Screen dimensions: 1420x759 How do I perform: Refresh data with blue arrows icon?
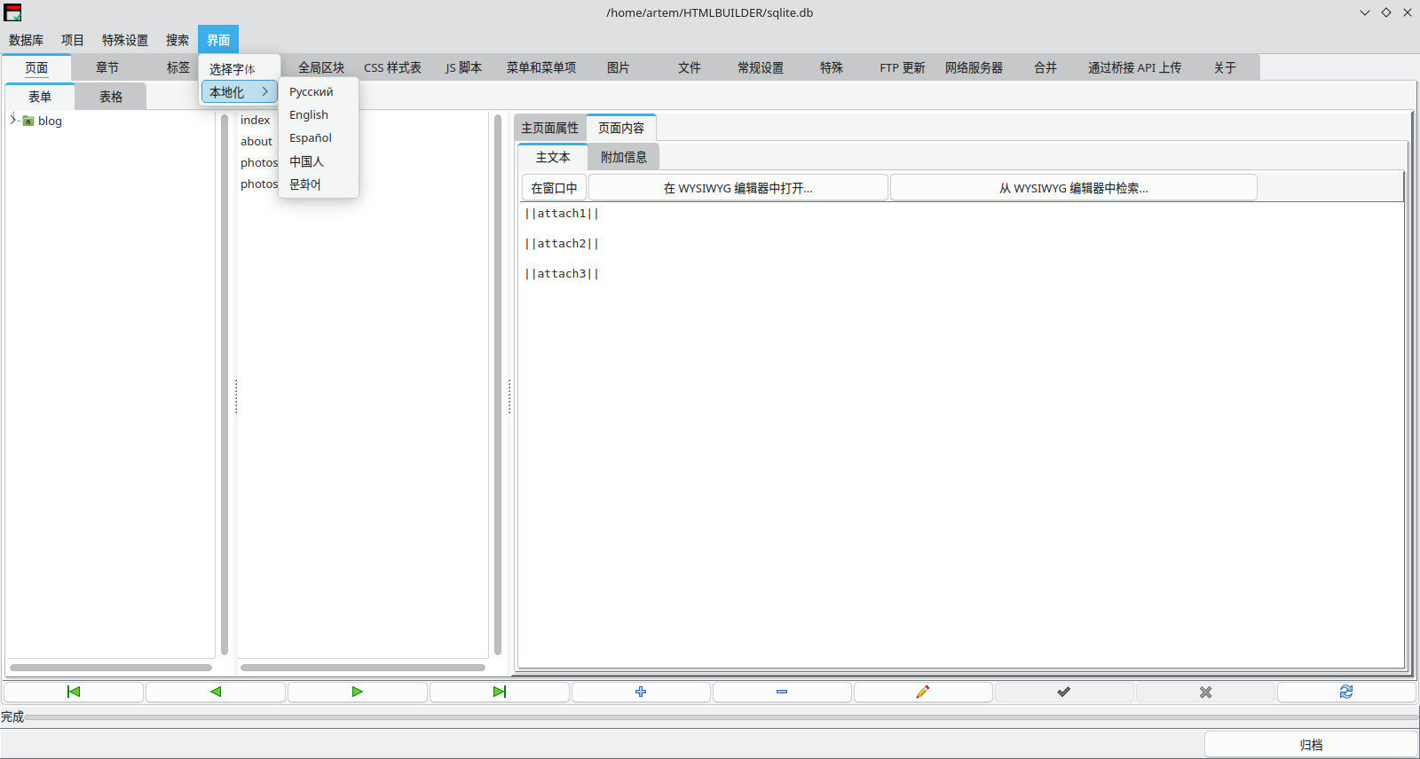click(1346, 692)
